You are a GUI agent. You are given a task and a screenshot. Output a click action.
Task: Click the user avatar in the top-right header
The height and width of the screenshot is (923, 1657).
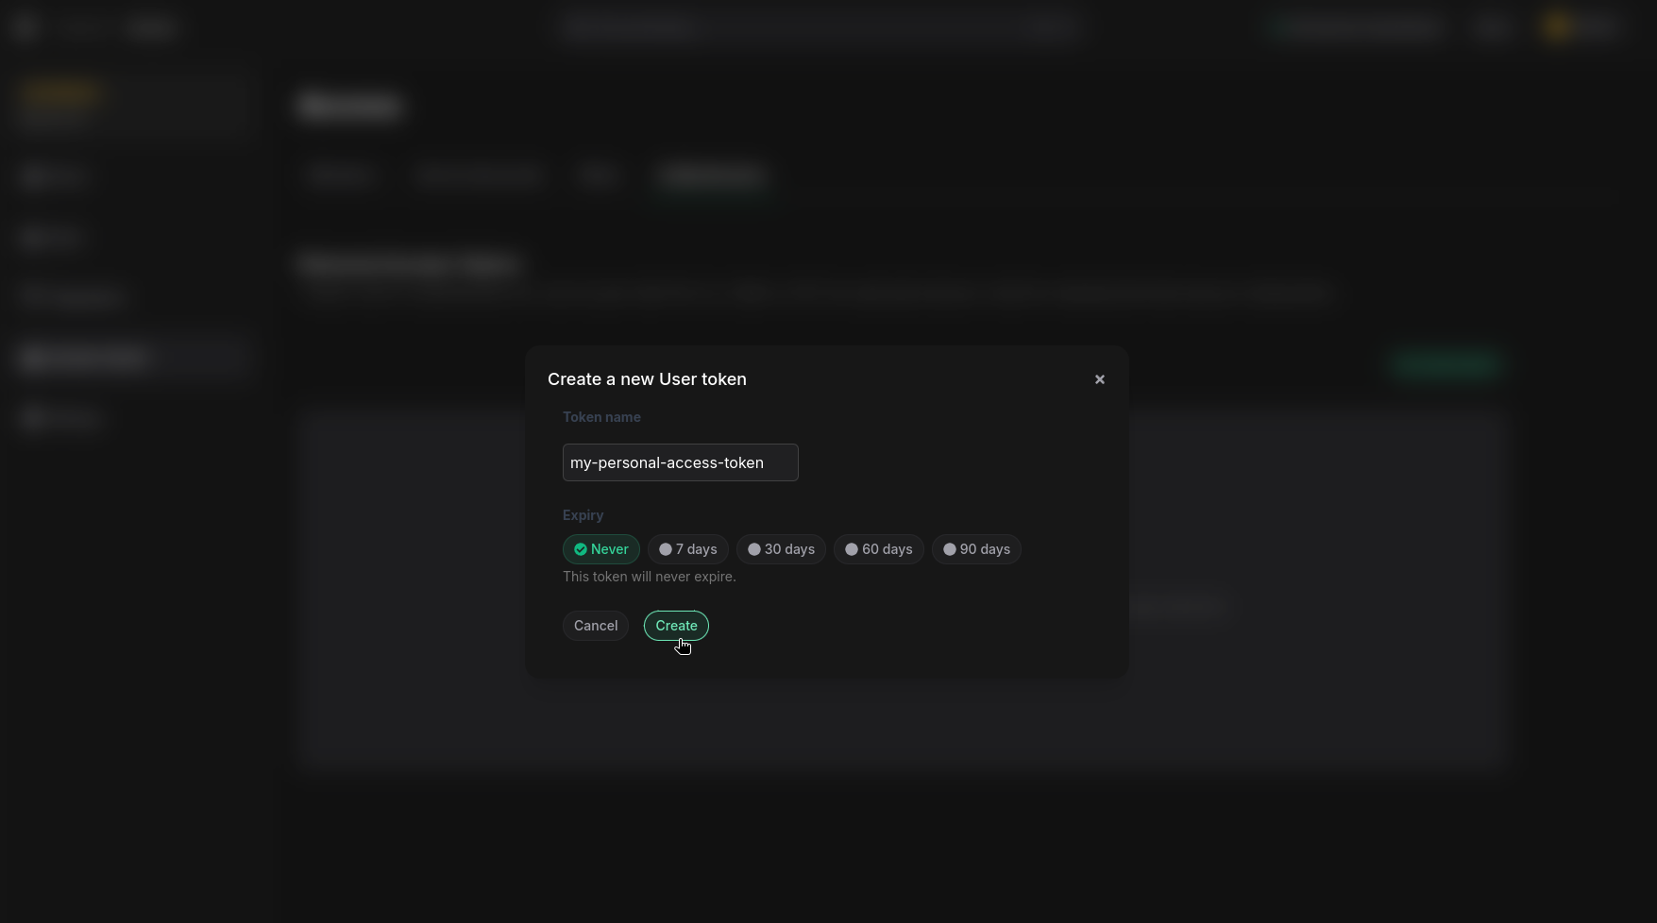[1557, 27]
